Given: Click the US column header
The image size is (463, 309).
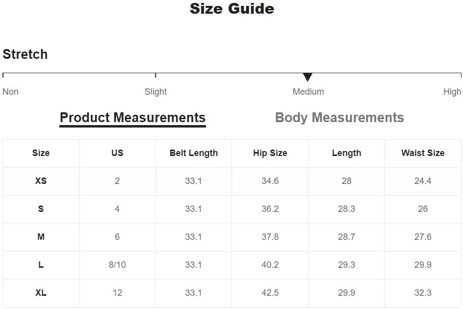Looking at the screenshot, I should click(x=117, y=153).
